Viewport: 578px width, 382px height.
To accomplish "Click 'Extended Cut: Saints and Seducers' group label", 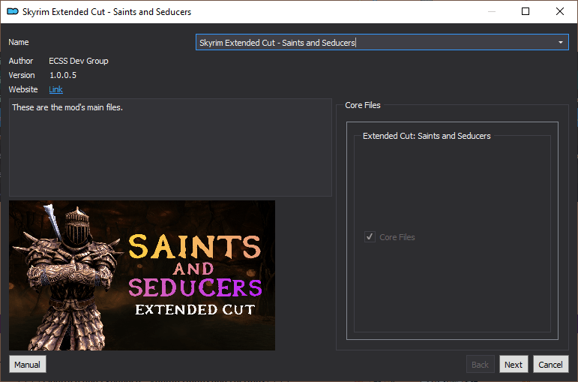I will click(427, 136).
